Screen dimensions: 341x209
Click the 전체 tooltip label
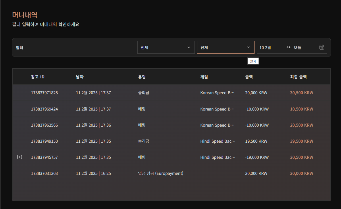(253, 61)
